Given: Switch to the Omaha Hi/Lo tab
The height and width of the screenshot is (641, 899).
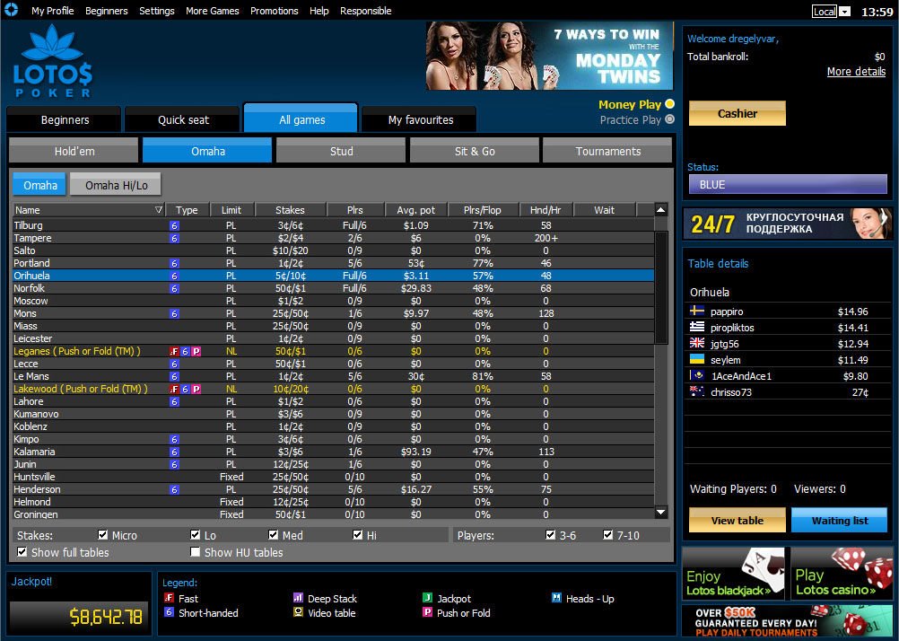Looking at the screenshot, I should (x=115, y=184).
